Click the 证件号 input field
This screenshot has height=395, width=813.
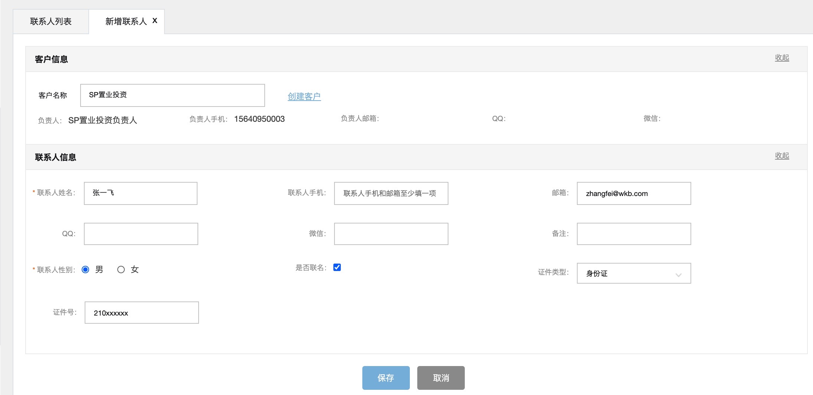click(141, 313)
